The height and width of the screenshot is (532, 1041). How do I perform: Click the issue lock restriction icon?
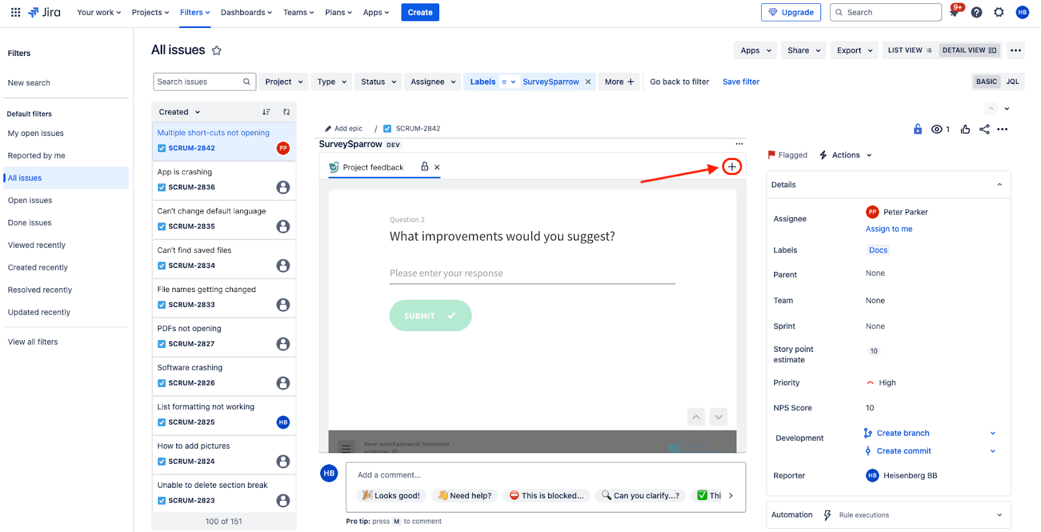pyautogui.click(x=917, y=129)
